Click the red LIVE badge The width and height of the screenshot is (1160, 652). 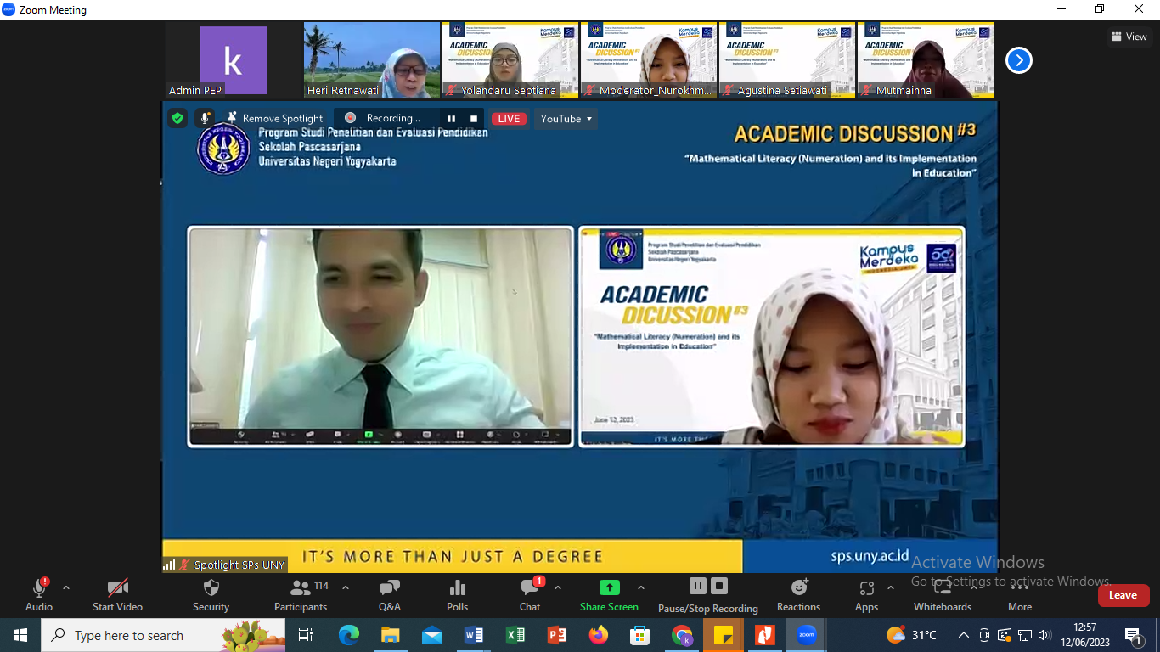coord(509,119)
